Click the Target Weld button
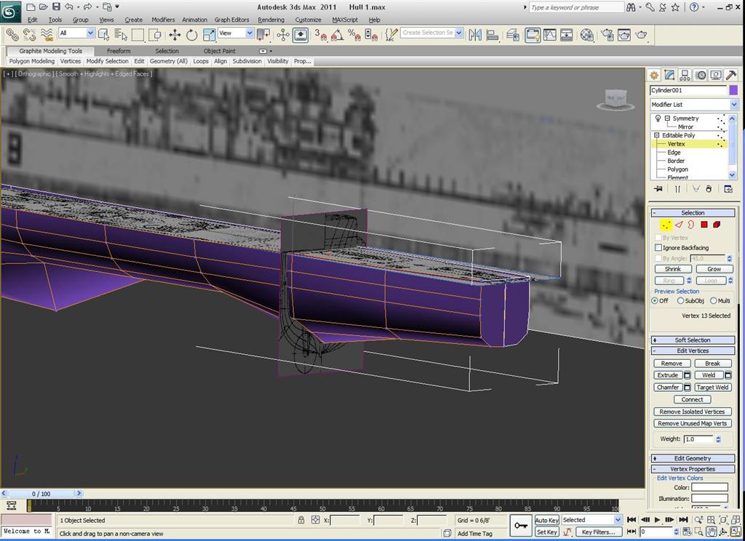 (x=713, y=387)
